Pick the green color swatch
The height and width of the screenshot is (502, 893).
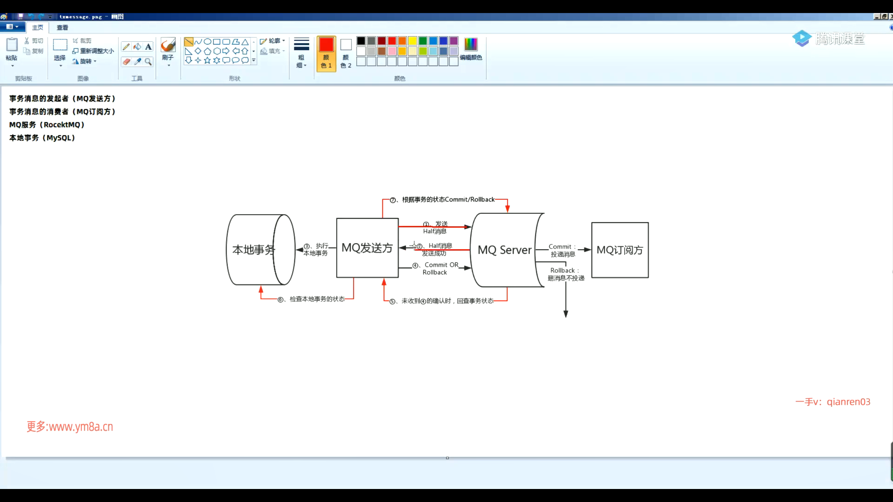tap(422, 41)
